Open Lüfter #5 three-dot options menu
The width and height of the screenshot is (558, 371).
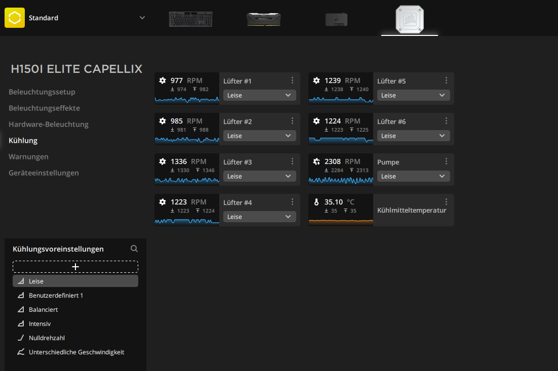coord(446,80)
